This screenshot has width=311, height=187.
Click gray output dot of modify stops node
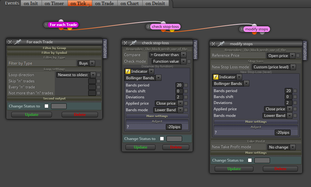[x=262, y=33]
